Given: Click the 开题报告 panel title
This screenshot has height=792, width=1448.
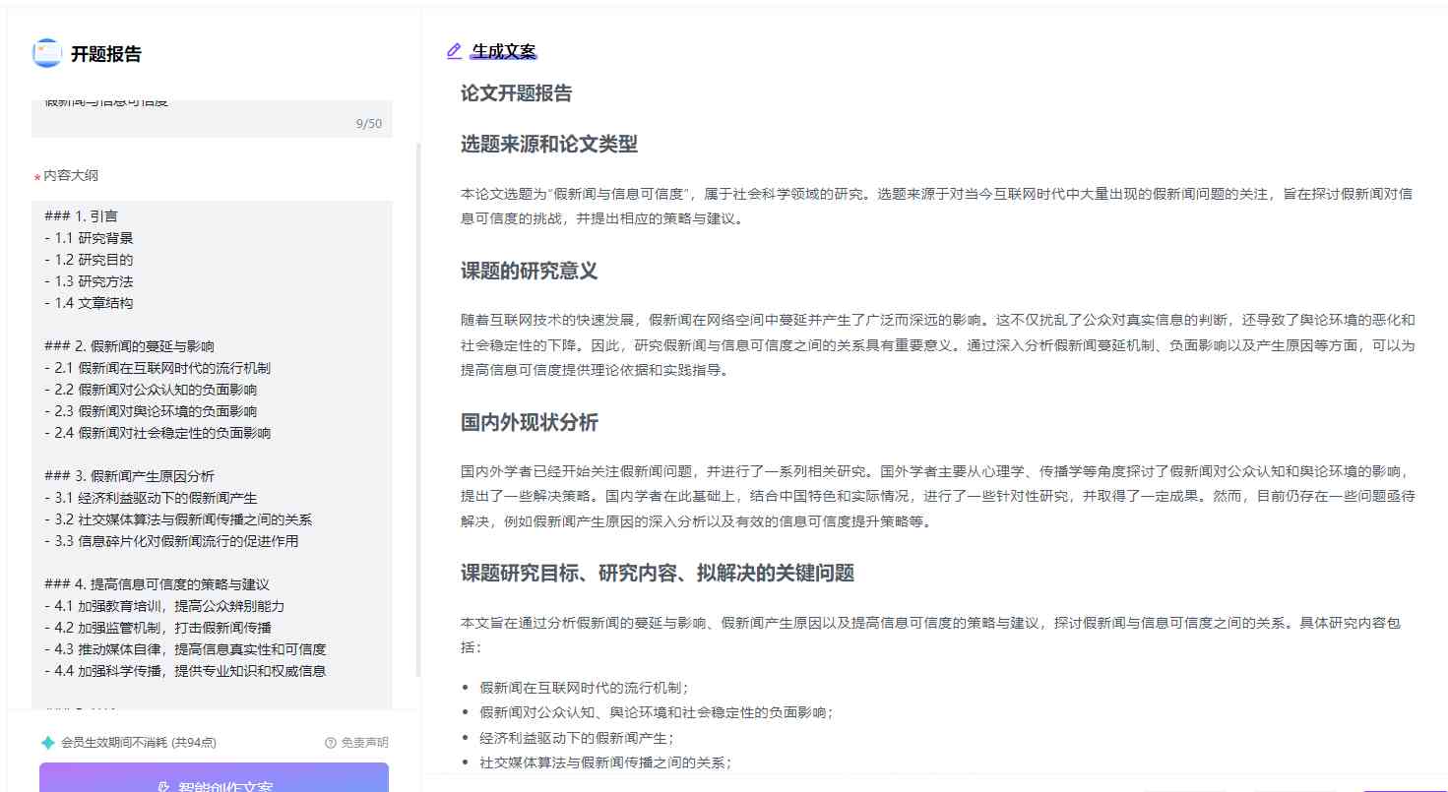Looking at the screenshot, I should [105, 54].
